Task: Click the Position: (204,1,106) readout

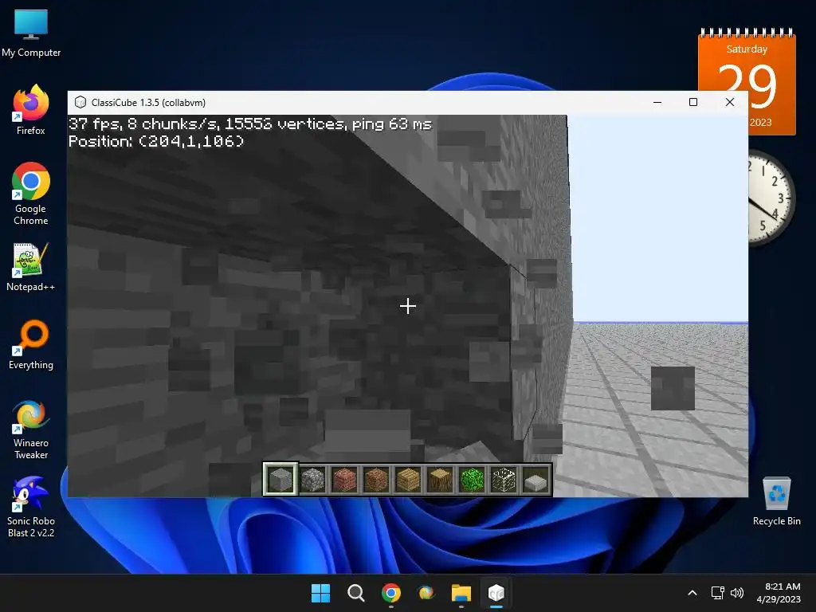Action: pos(156,141)
